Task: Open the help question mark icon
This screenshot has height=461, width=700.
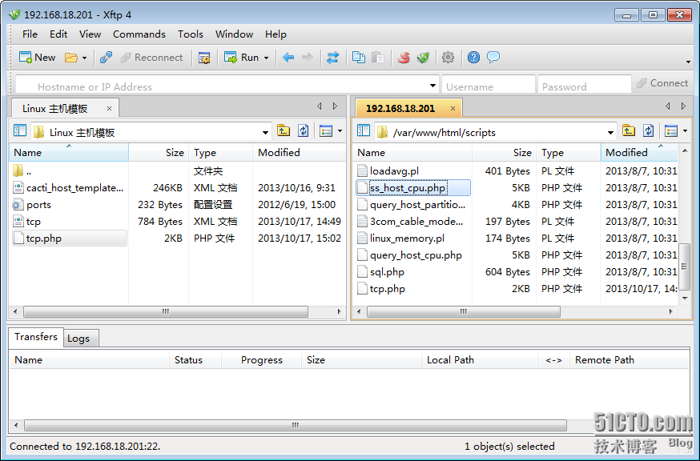Action: point(473,58)
